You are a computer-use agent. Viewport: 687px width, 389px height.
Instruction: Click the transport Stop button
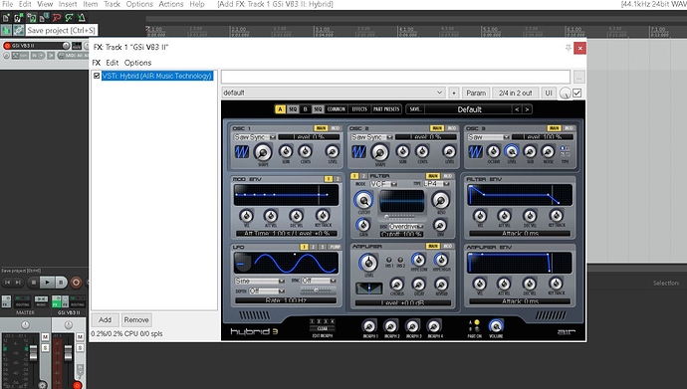(33, 283)
